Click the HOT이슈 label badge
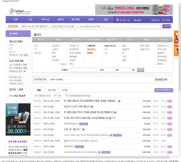 13,26
